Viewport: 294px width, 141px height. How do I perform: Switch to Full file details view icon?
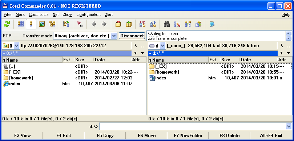(31, 24)
